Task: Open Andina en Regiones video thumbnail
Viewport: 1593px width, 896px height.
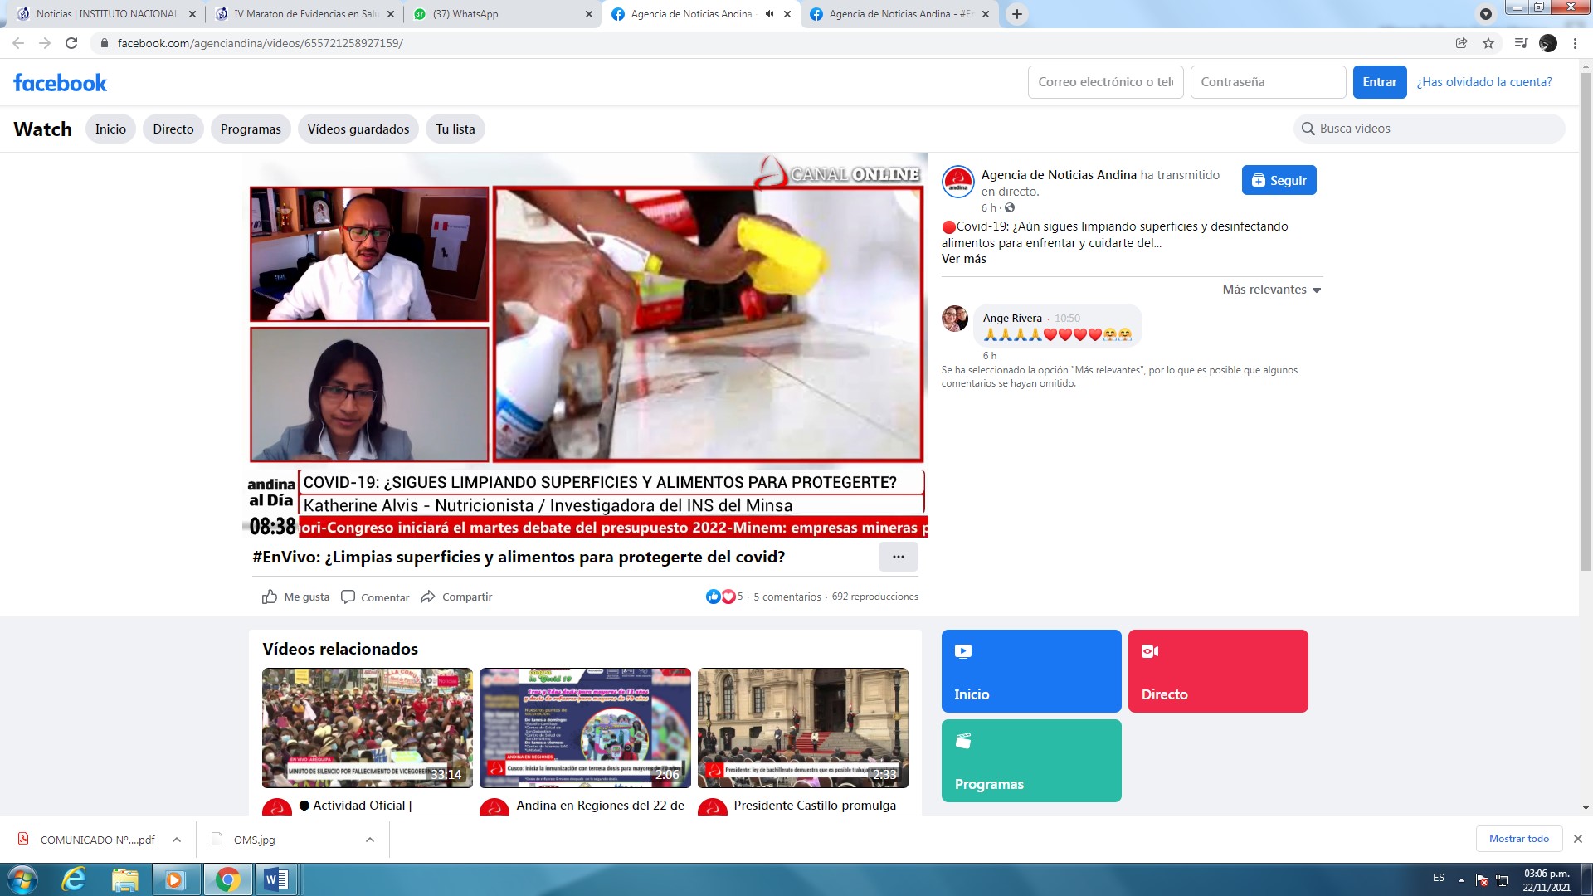Action: [x=585, y=728]
